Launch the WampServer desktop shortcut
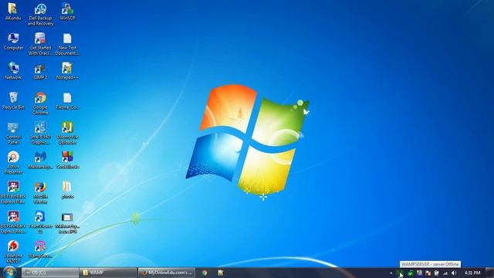This screenshot has height=278, width=494. tap(40, 249)
